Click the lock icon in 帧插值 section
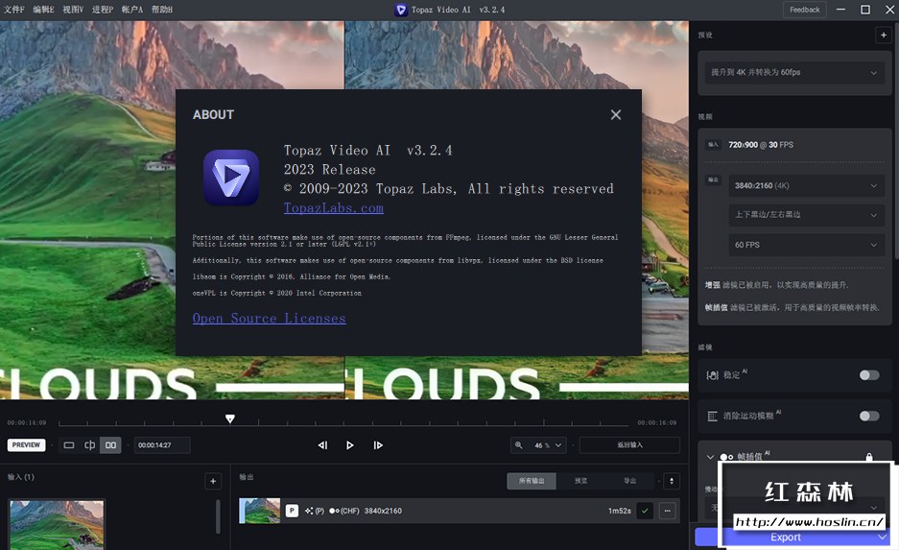Viewport: 899px width, 550px height. point(869,457)
